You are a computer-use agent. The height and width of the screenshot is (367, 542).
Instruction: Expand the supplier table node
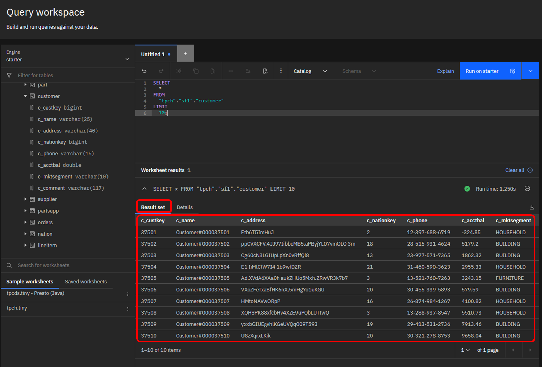click(x=25, y=199)
